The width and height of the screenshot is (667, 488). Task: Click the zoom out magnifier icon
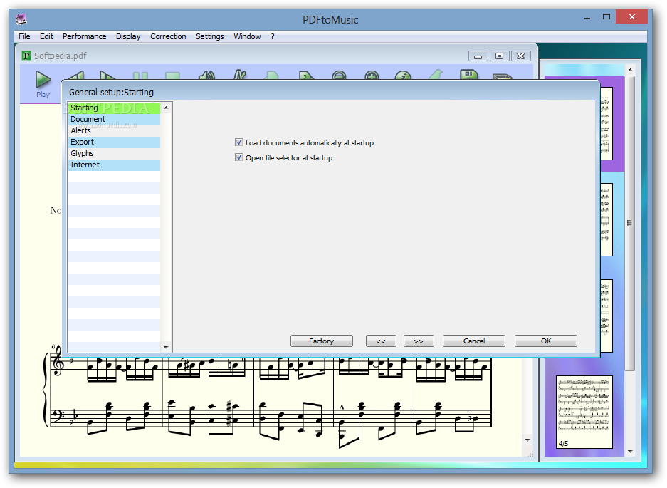[x=339, y=76]
